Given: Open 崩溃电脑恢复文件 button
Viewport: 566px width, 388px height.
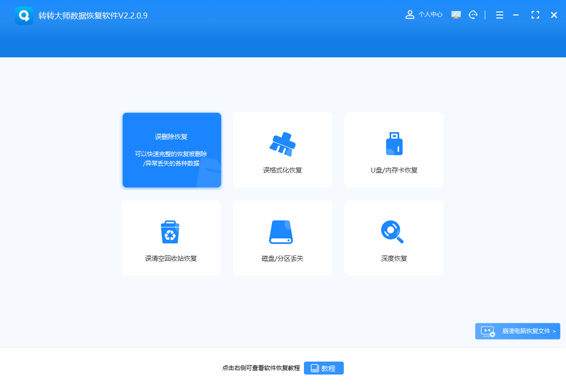Looking at the screenshot, I should tap(518, 331).
